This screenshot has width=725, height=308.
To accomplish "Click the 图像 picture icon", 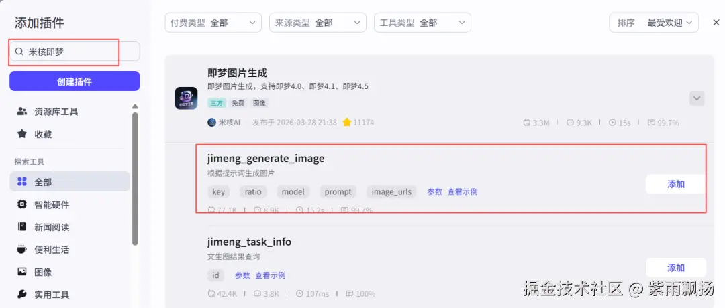I will pos(21,272).
